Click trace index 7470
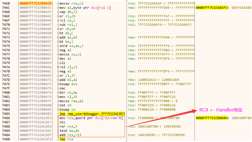252x142 pixels. 6,25
